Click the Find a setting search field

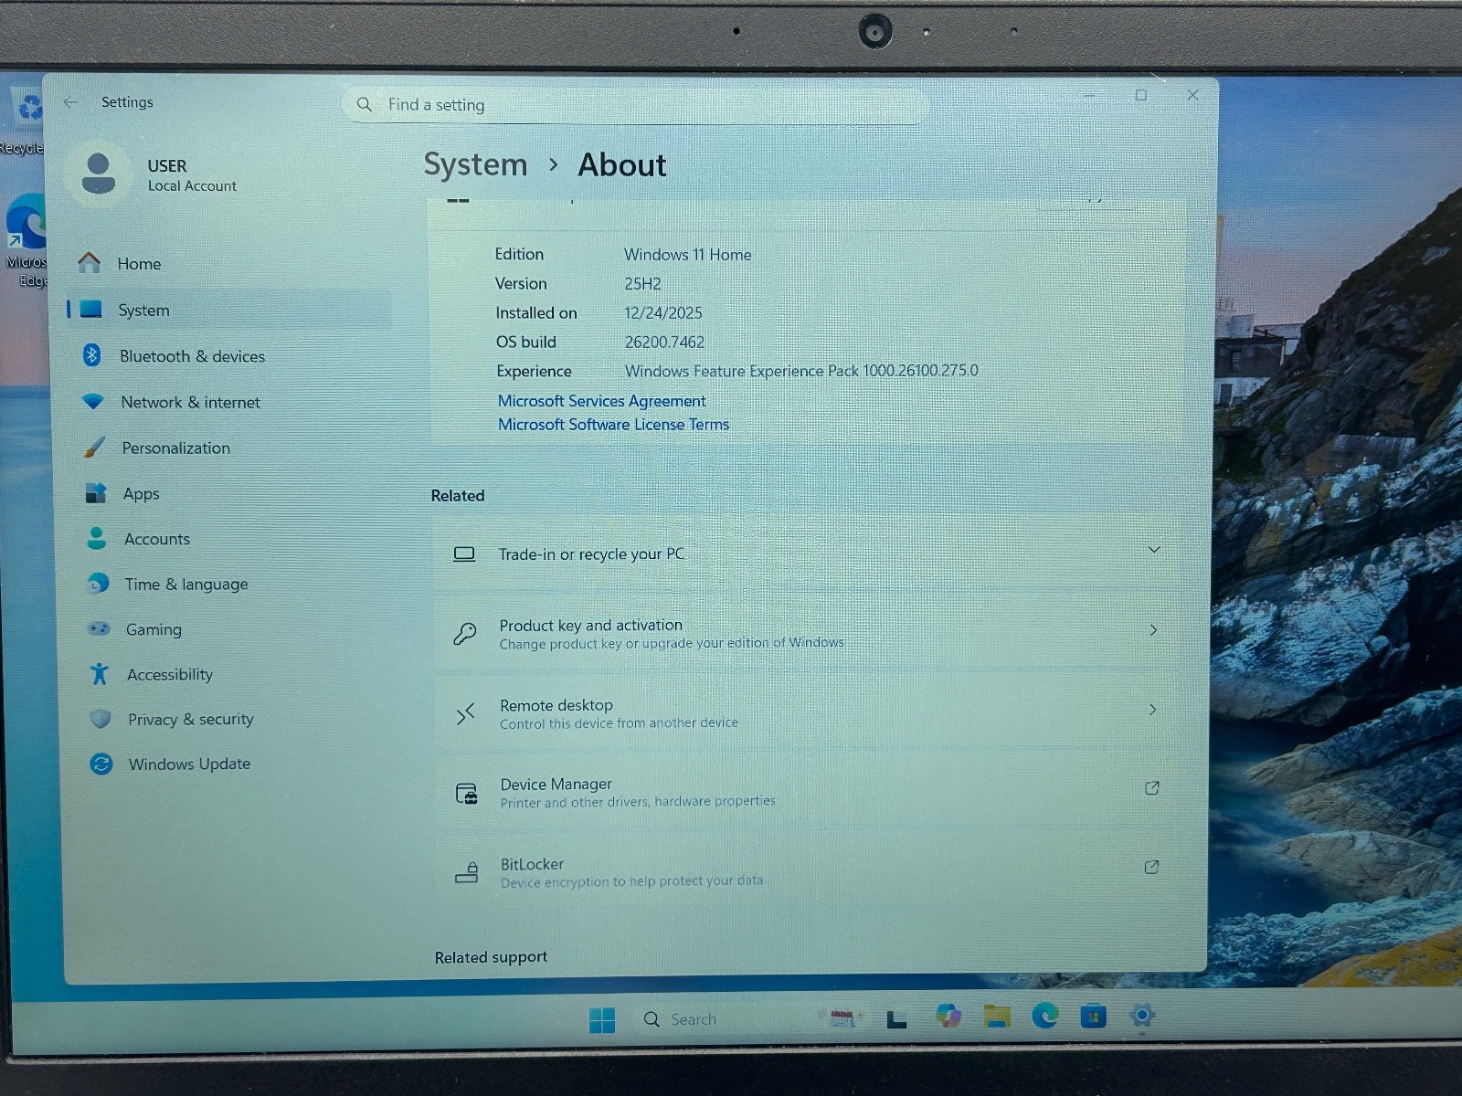(635, 105)
